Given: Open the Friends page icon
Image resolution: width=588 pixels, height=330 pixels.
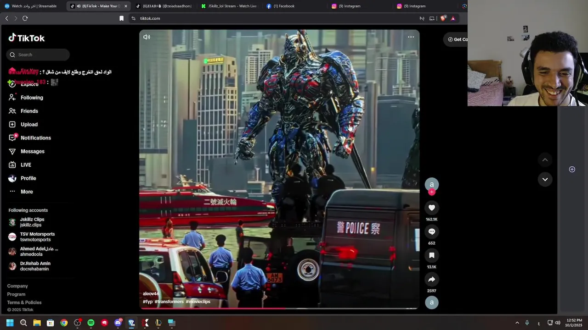Looking at the screenshot, I should tap(12, 111).
